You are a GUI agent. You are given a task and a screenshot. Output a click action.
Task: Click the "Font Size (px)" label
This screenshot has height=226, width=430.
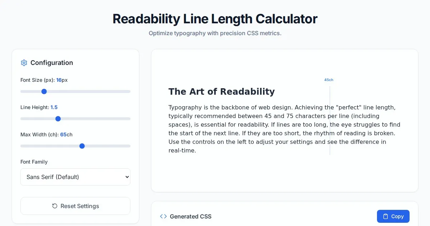pos(37,80)
